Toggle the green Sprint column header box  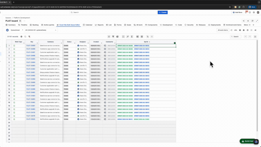click(175, 43)
